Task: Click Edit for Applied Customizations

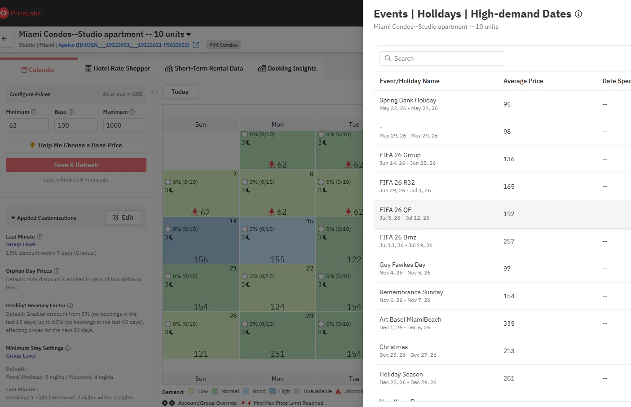Action: click(123, 217)
